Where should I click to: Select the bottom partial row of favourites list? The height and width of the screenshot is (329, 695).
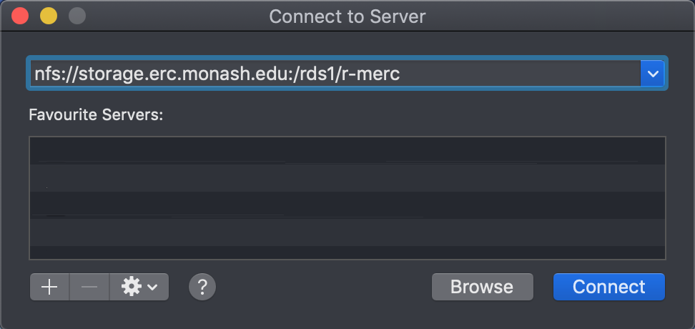[x=347, y=252]
